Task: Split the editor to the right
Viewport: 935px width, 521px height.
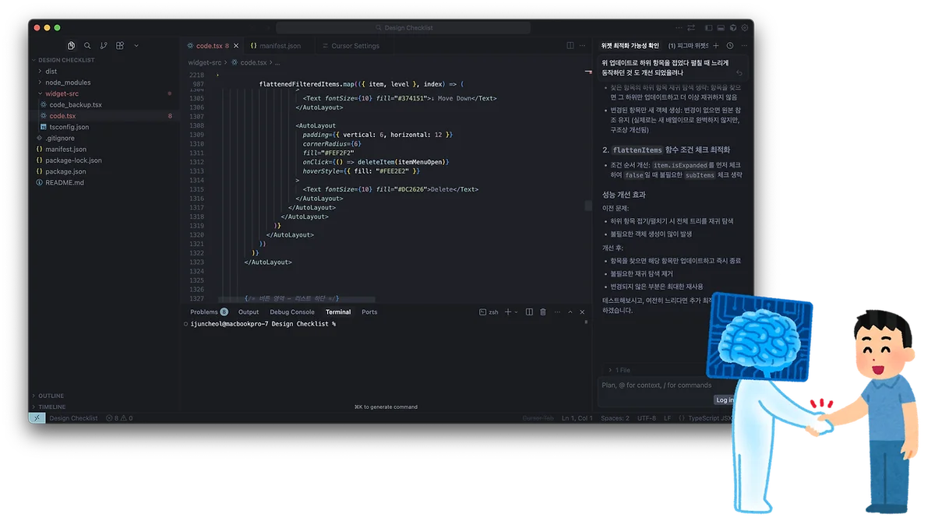Action: (x=570, y=46)
